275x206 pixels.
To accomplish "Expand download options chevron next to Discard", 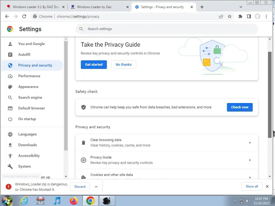I will coord(96,187).
